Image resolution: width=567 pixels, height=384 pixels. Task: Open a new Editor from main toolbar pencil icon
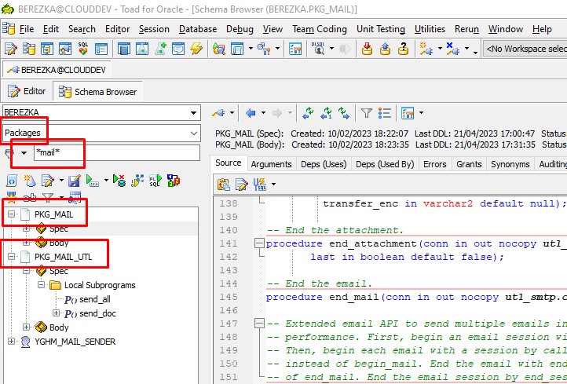coord(10,49)
